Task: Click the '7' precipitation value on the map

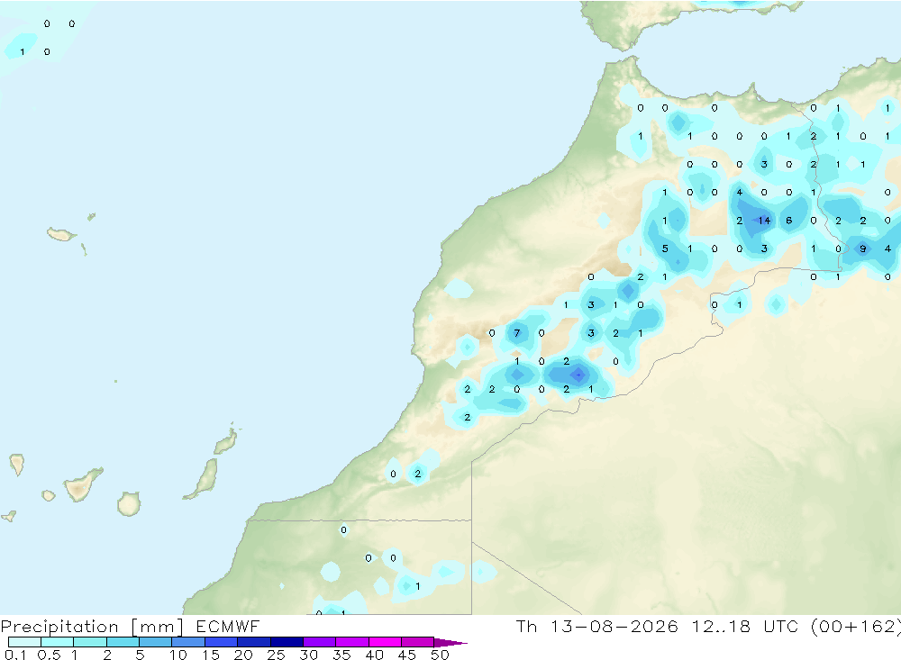Action: (517, 333)
